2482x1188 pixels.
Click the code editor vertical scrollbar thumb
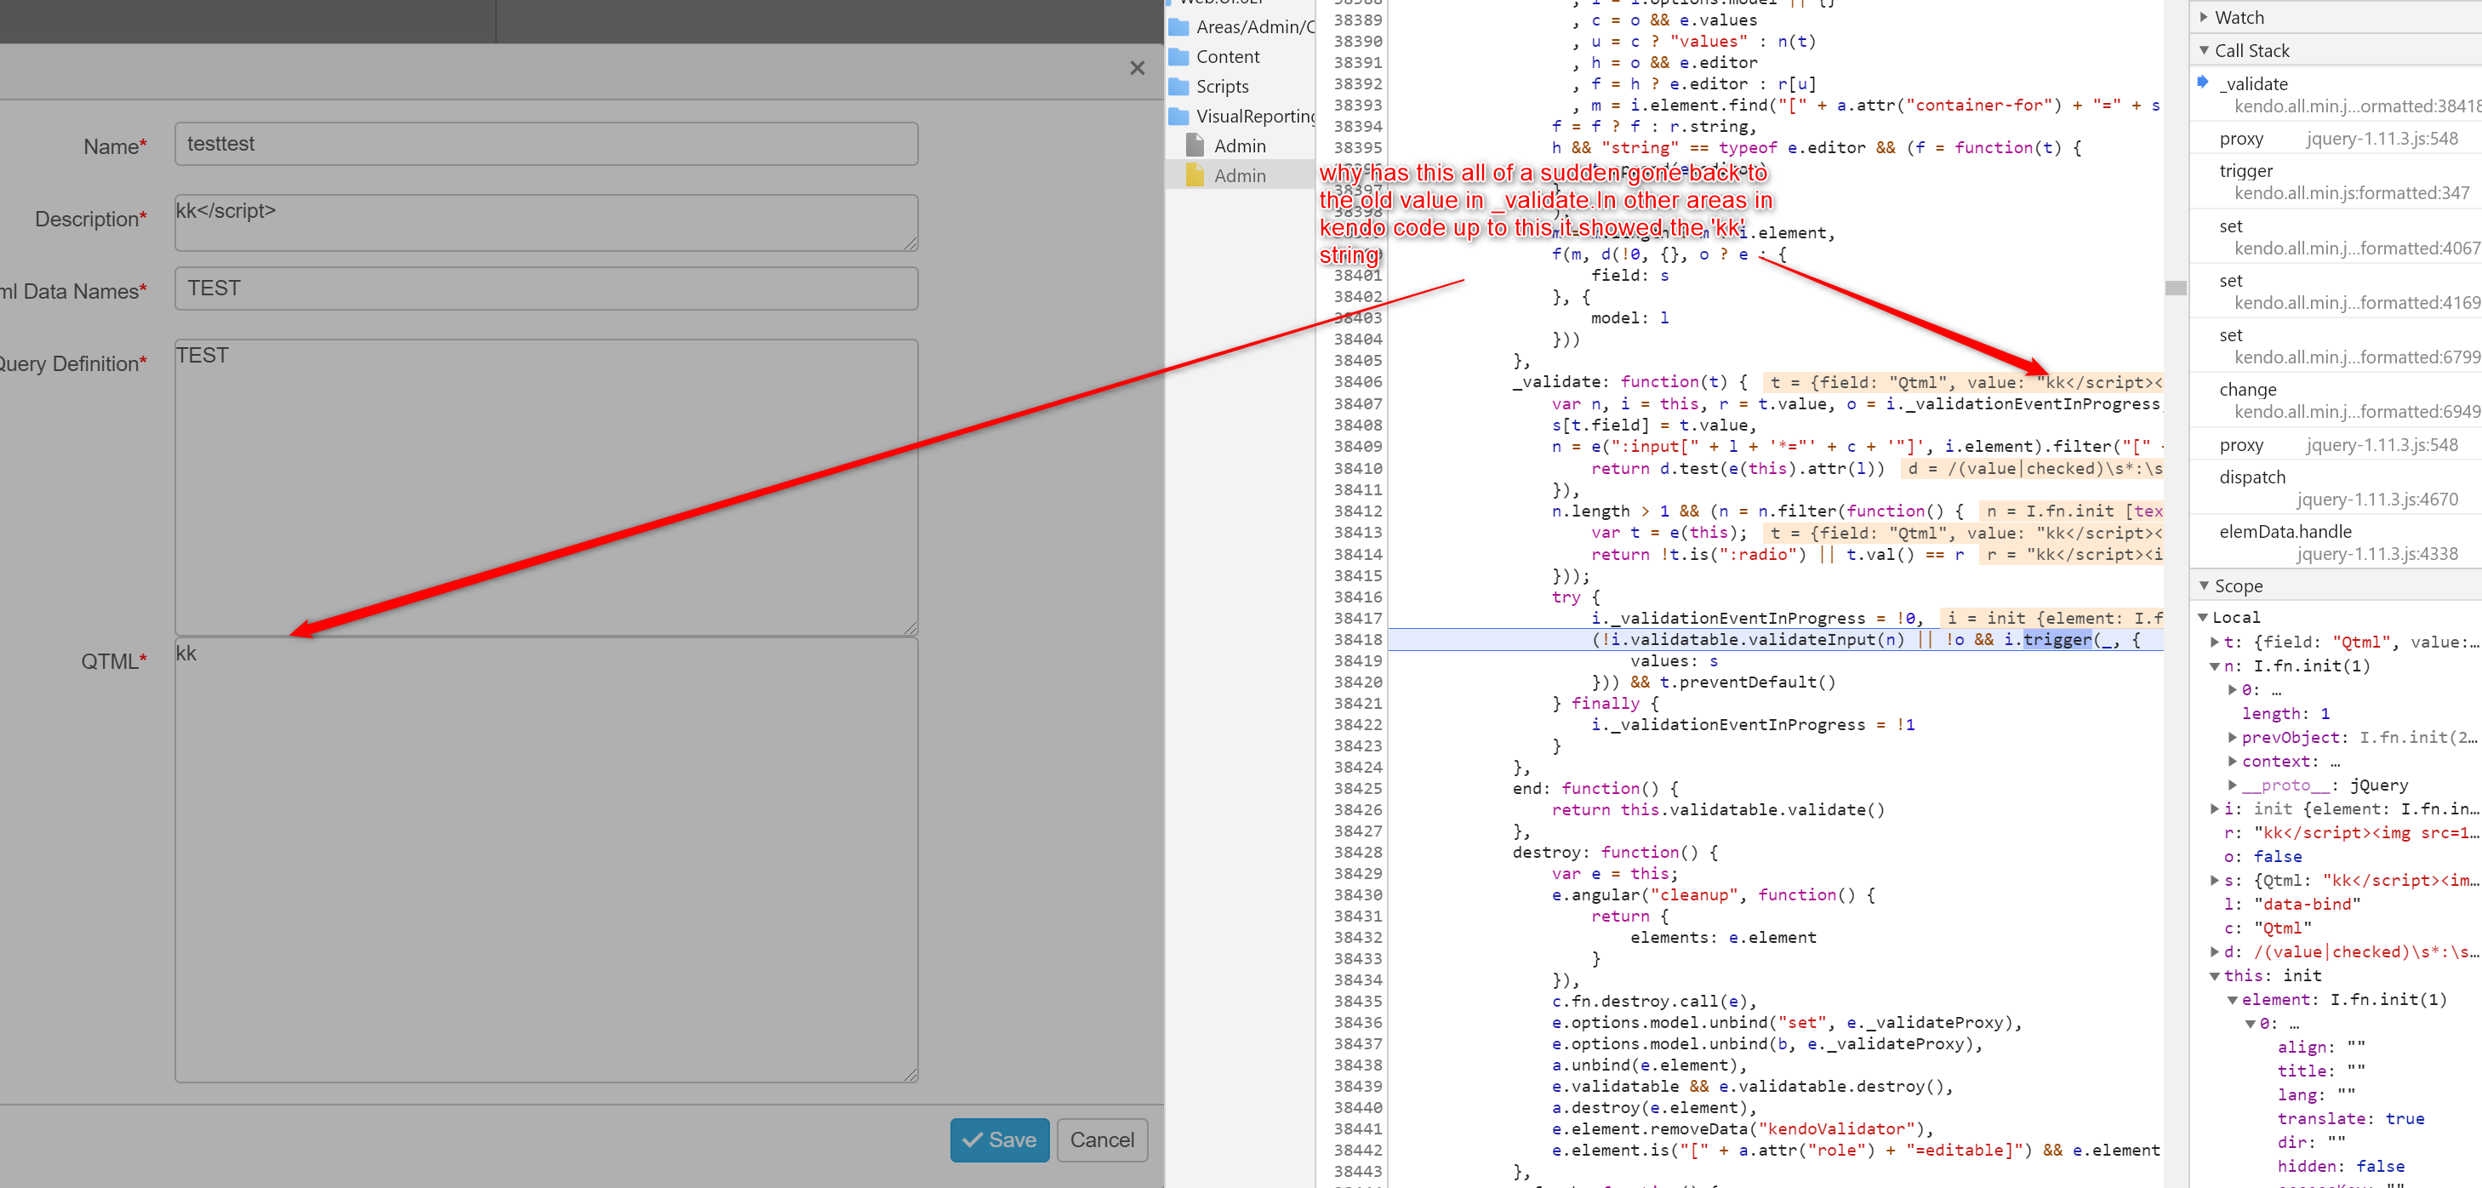[x=2176, y=287]
